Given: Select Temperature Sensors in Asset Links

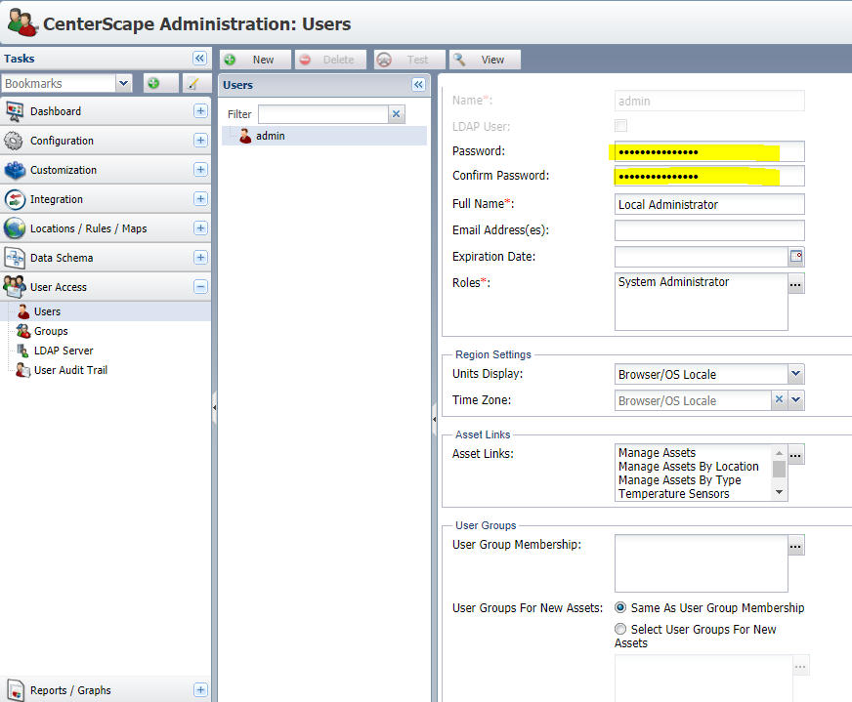Looking at the screenshot, I should pyautogui.click(x=674, y=493).
